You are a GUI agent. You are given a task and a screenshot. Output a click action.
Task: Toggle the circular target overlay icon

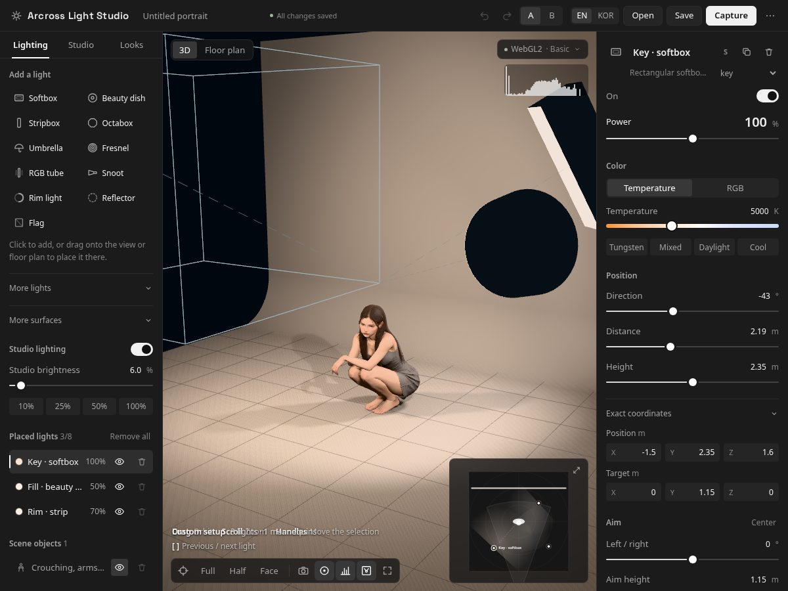point(324,571)
